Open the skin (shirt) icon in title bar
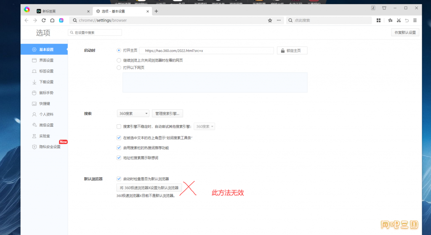The height and width of the screenshot is (235, 431). point(384,8)
